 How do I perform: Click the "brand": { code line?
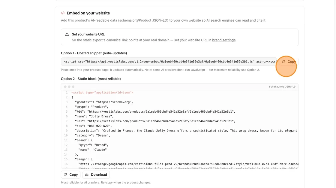pos(84,140)
